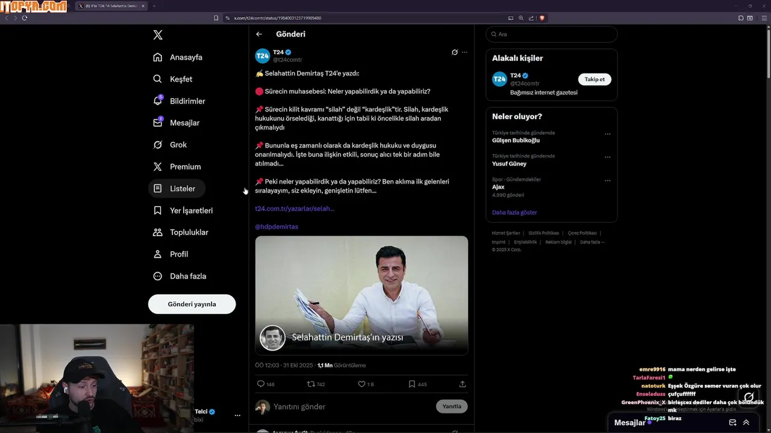Click floating Grok button bottom right
This screenshot has height=433, width=771.
(x=749, y=398)
